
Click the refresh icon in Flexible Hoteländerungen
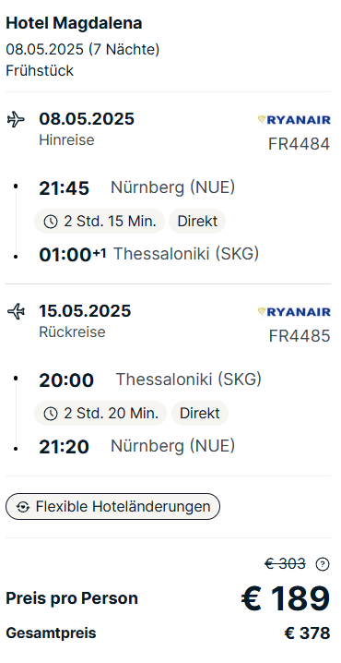coord(23,507)
